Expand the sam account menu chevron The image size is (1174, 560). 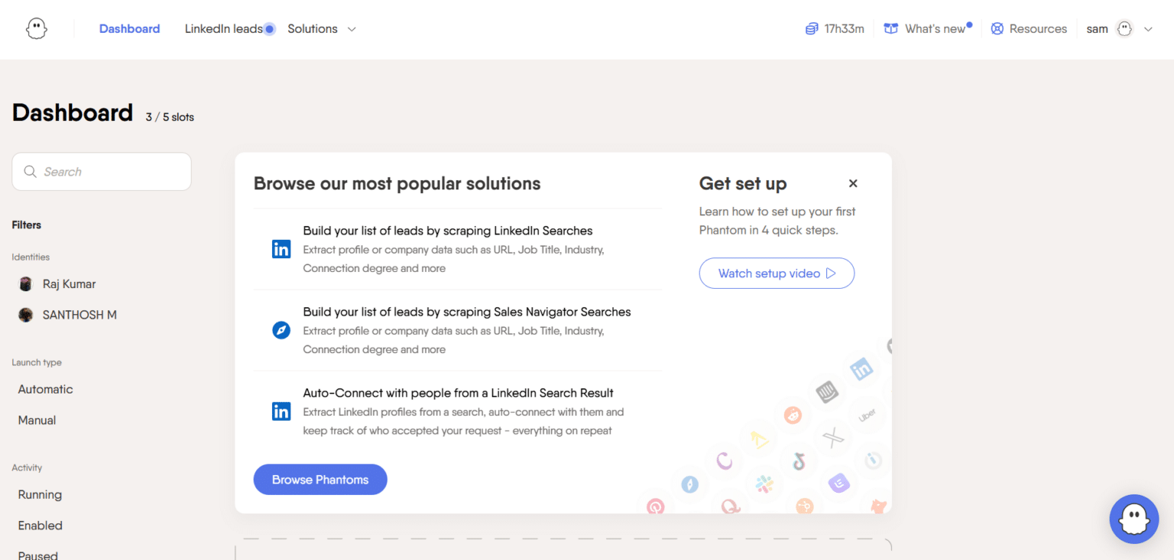point(1148,29)
